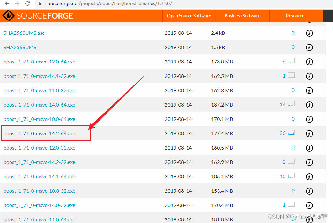
Task: Show info for boost_1_71_0-msvc-14.1-32.exe
Action: click(x=309, y=76)
